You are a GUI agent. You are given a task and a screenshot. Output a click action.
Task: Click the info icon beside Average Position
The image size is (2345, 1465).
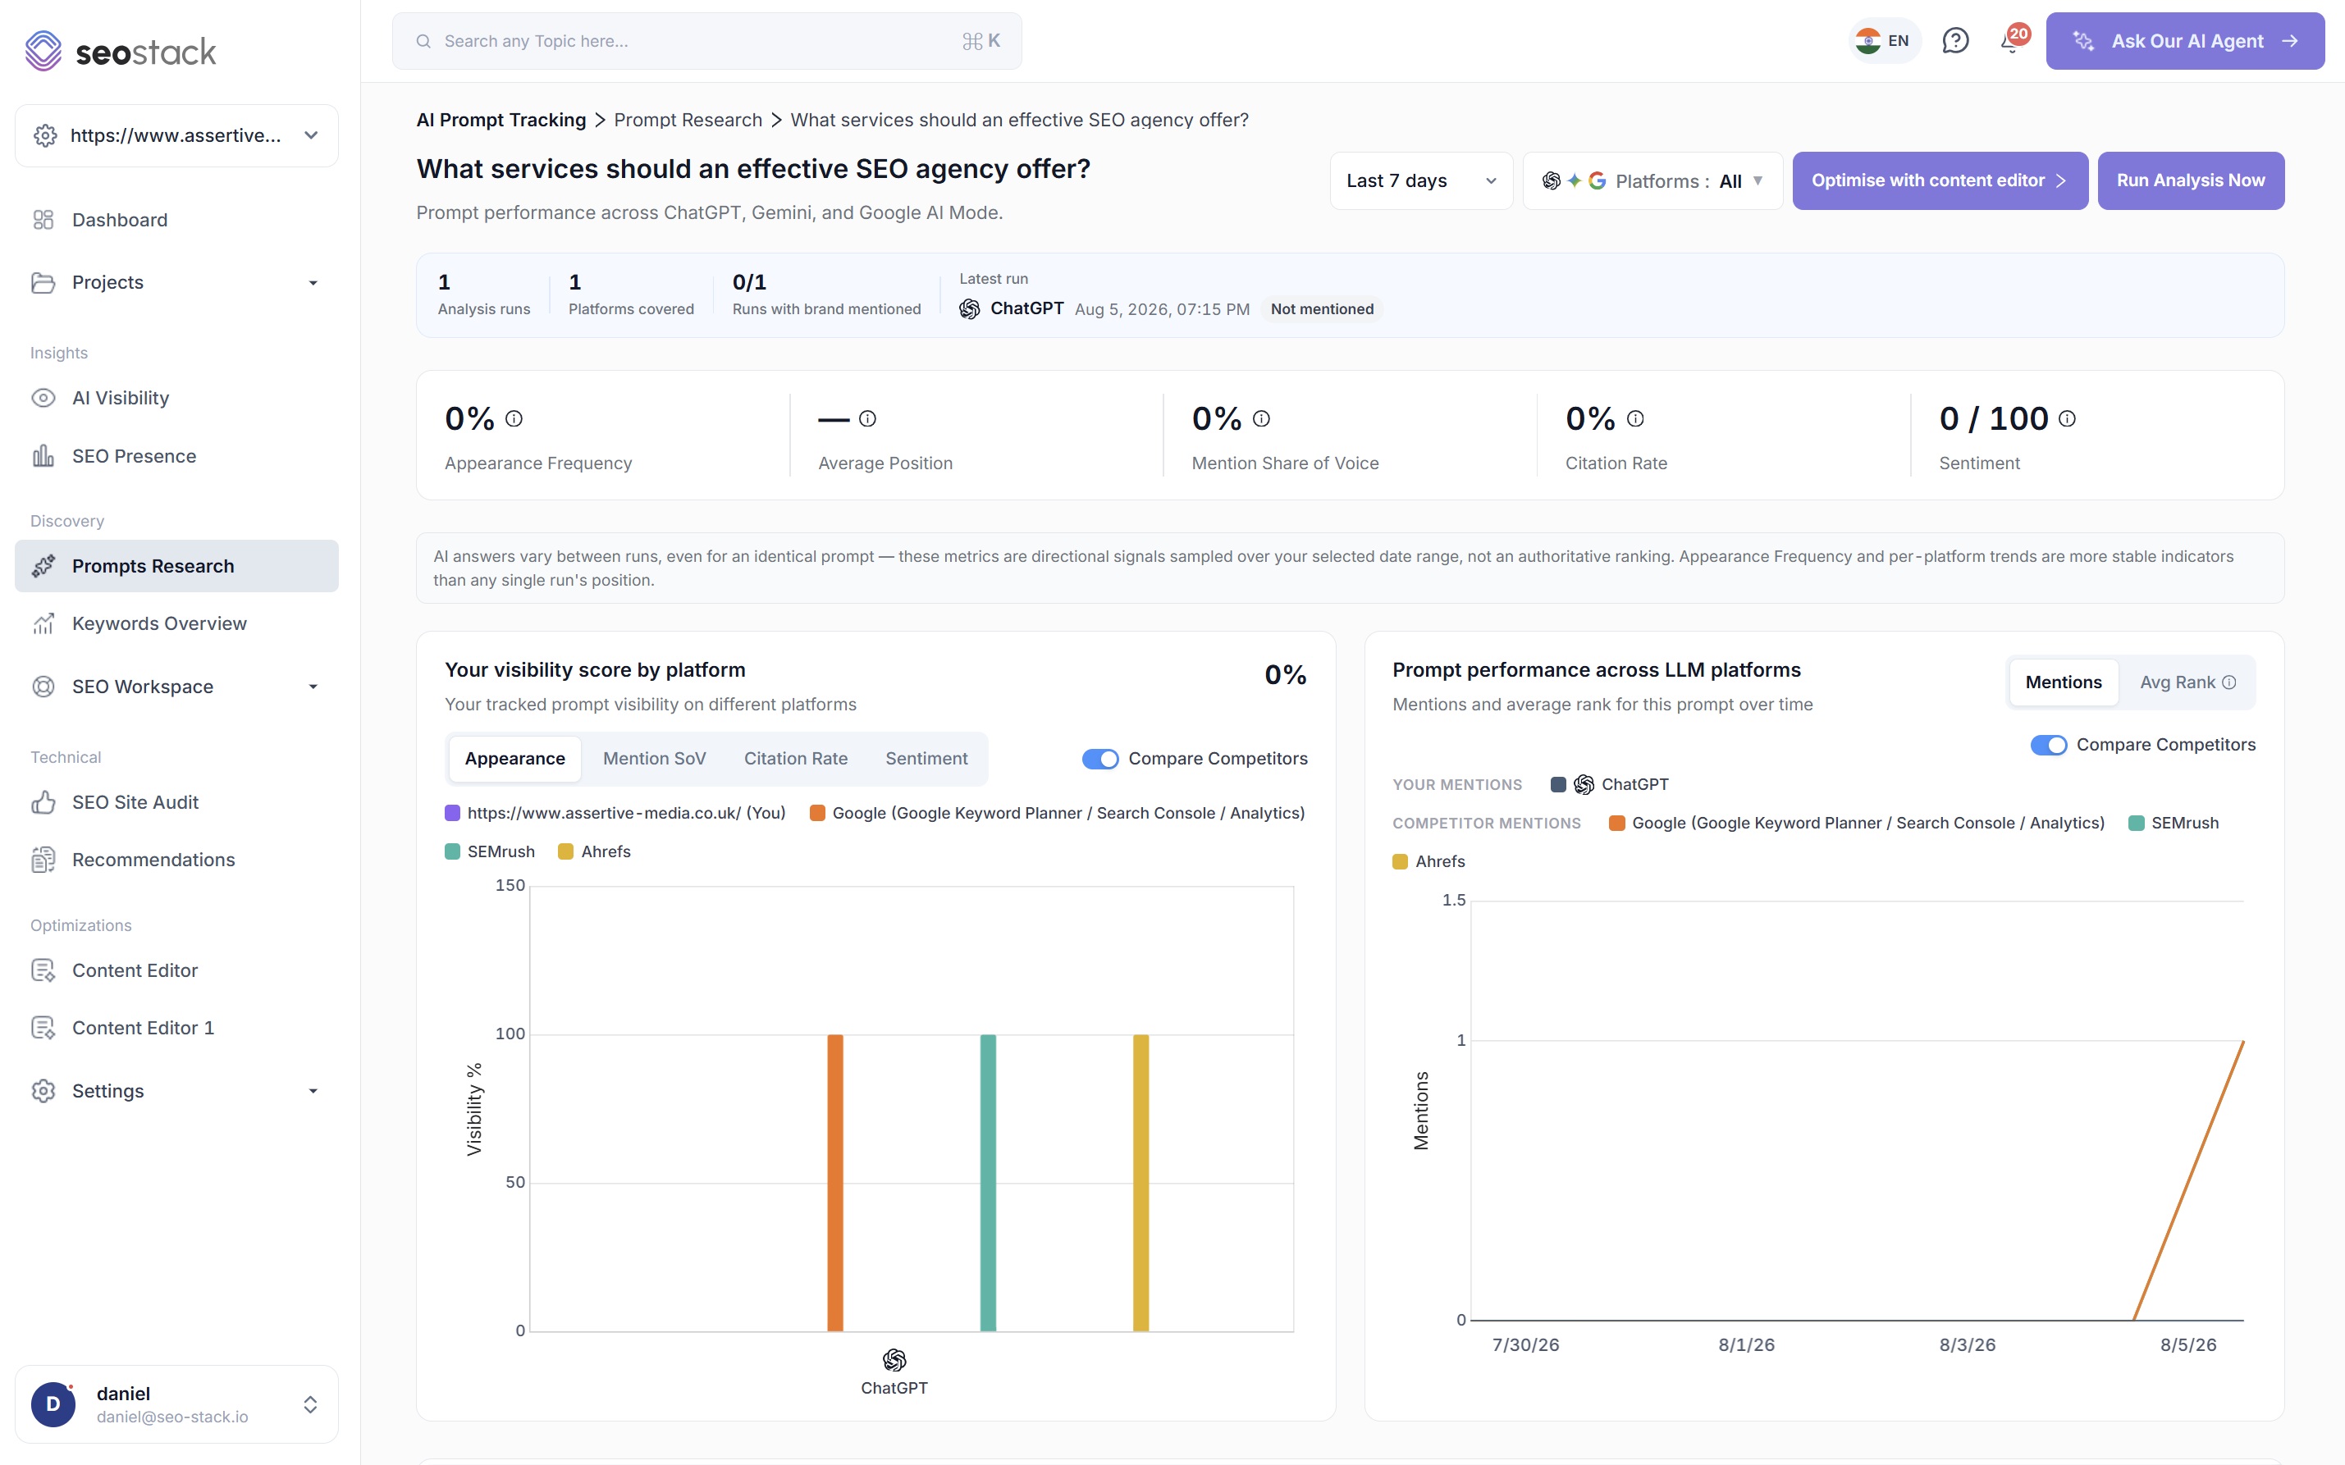[x=867, y=418]
